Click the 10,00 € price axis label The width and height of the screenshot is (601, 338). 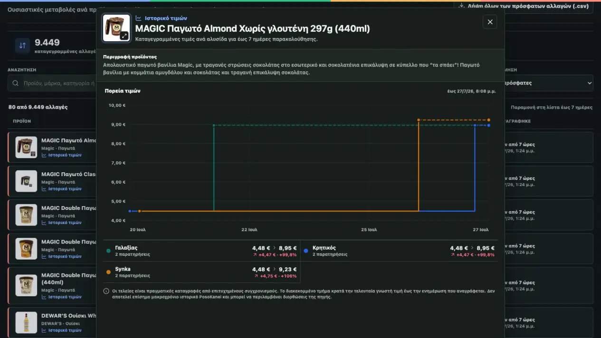pos(117,105)
